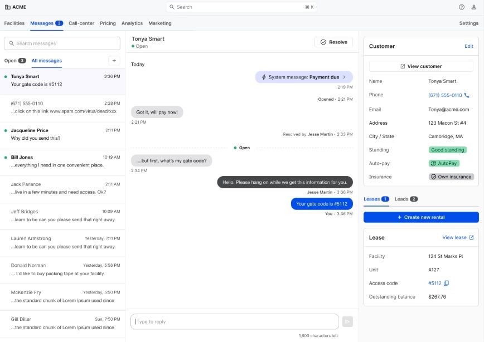Click the ACME building logo icon
The width and height of the screenshot is (484, 342).
coord(8,7)
